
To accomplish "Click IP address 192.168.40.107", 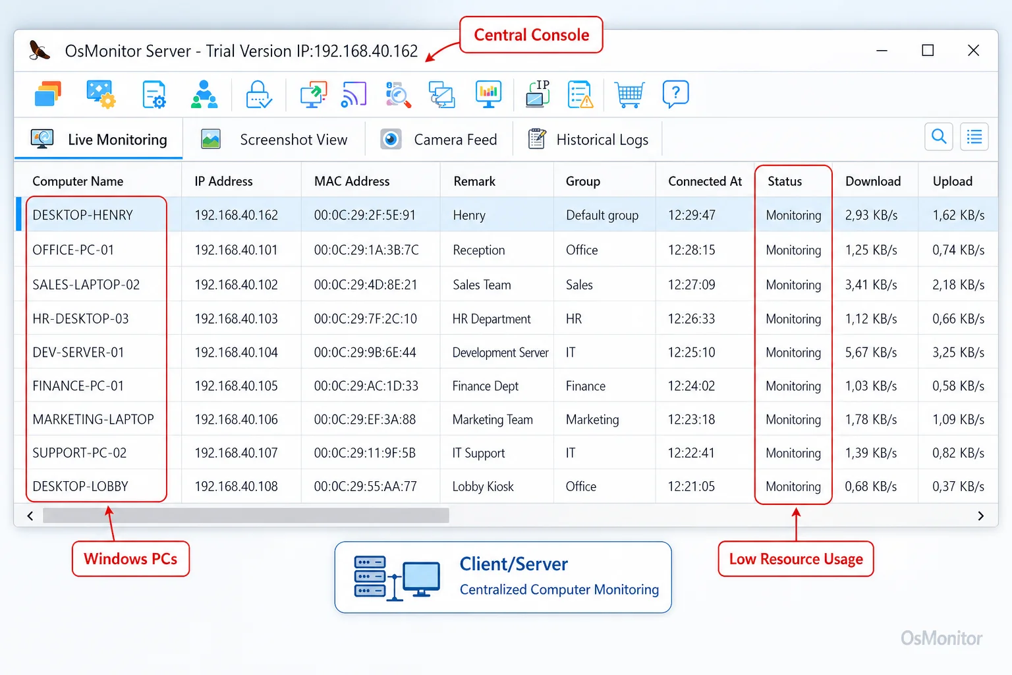I will point(236,453).
